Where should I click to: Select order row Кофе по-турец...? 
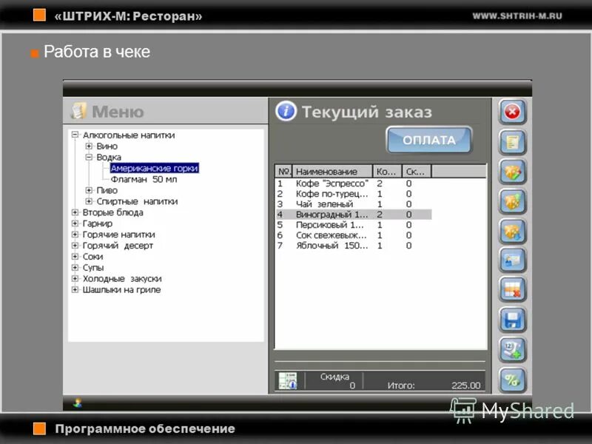354,194
